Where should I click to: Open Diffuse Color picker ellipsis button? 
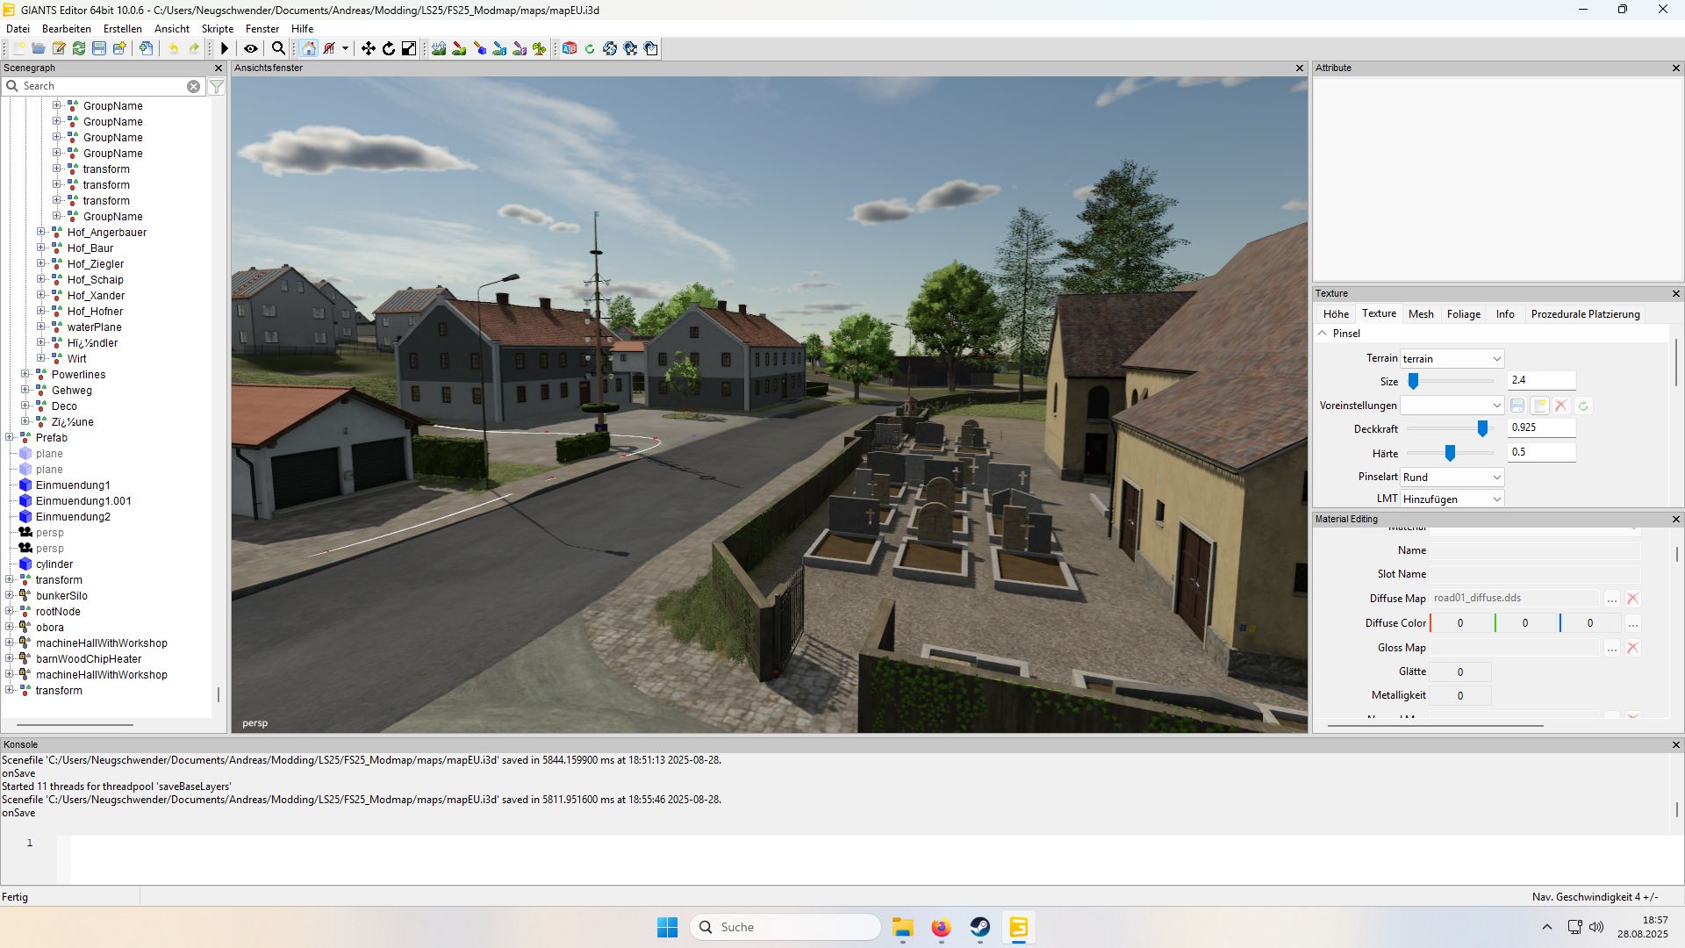(1632, 623)
